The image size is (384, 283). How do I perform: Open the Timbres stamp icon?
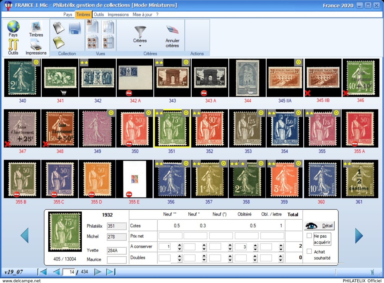tap(36, 26)
